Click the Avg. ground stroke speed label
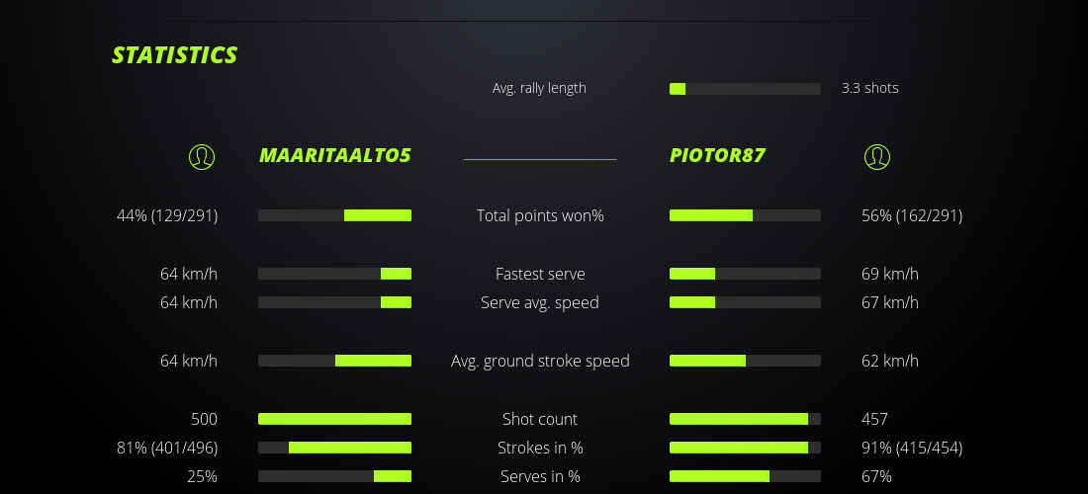The height and width of the screenshot is (494, 1088). (x=540, y=361)
